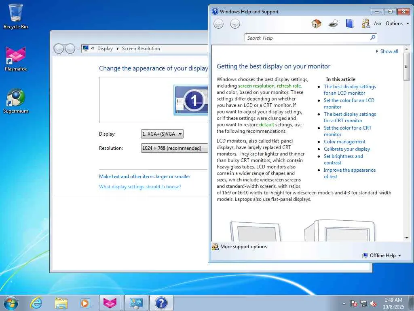Image resolution: width=414 pixels, height=311 pixels.
Task: Switch to Control Panel taskbar button
Action: tap(136, 303)
